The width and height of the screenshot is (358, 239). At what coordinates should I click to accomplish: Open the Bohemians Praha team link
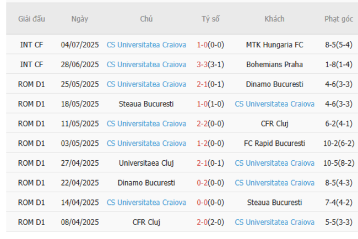(x=274, y=64)
